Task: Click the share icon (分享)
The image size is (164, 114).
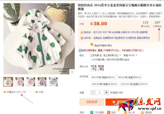Action: pyautogui.click(x=37, y=92)
